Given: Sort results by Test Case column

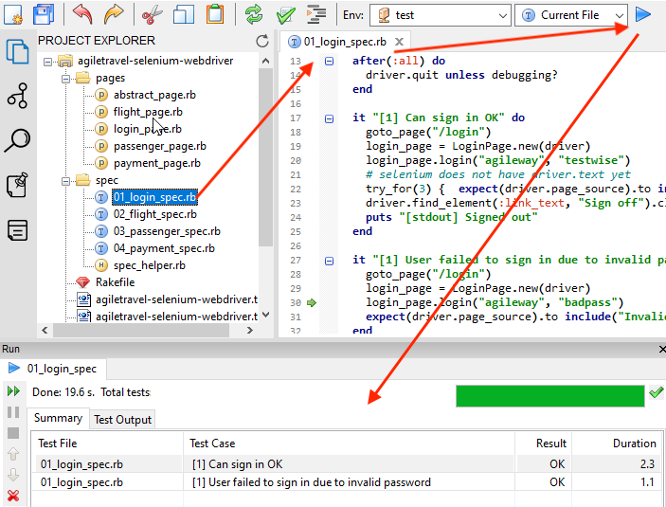Looking at the screenshot, I should pos(349,444).
